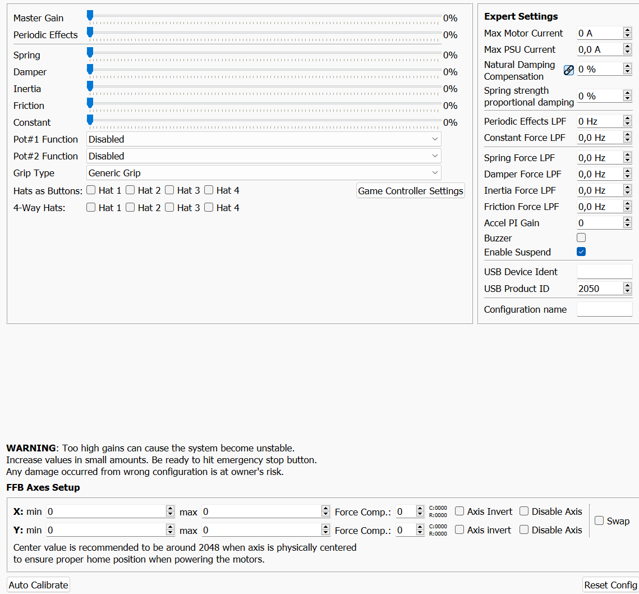Click the Reset Config button
Image resolution: width=639 pixels, height=594 pixels.
click(x=610, y=584)
